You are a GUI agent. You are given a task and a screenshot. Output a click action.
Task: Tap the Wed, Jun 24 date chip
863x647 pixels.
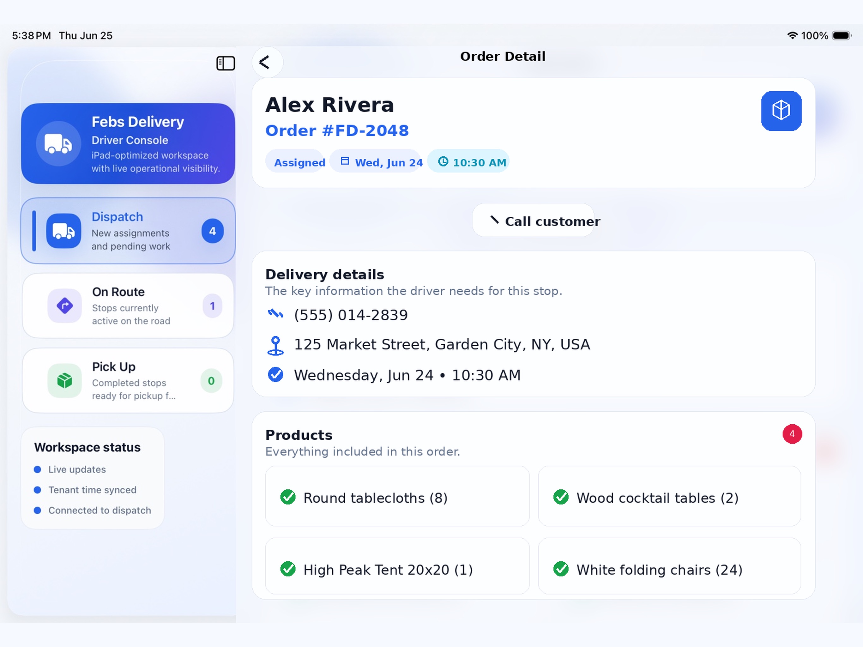pos(375,161)
